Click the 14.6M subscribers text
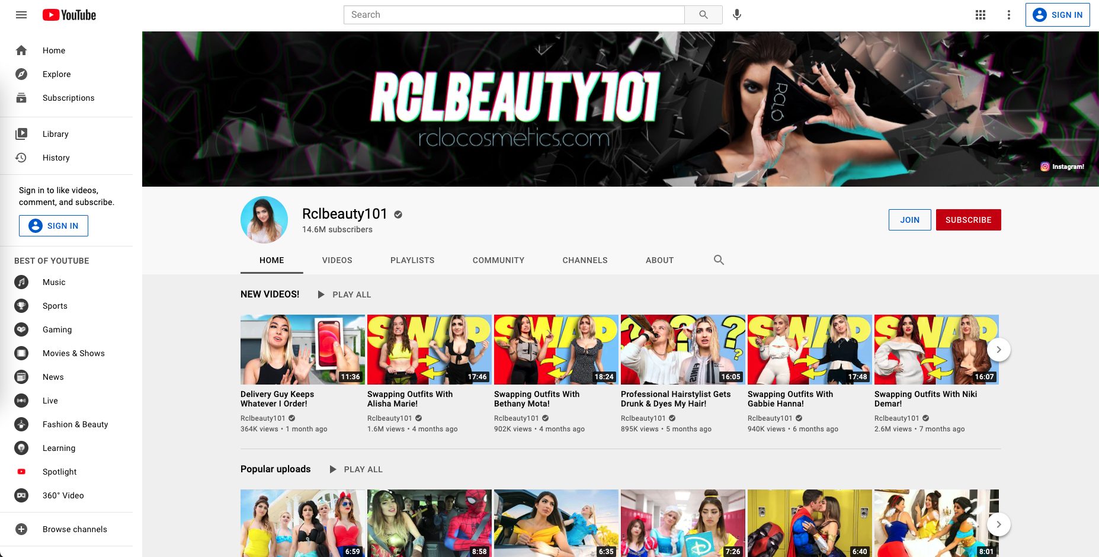1099x557 pixels. click(x=337, y=229)
